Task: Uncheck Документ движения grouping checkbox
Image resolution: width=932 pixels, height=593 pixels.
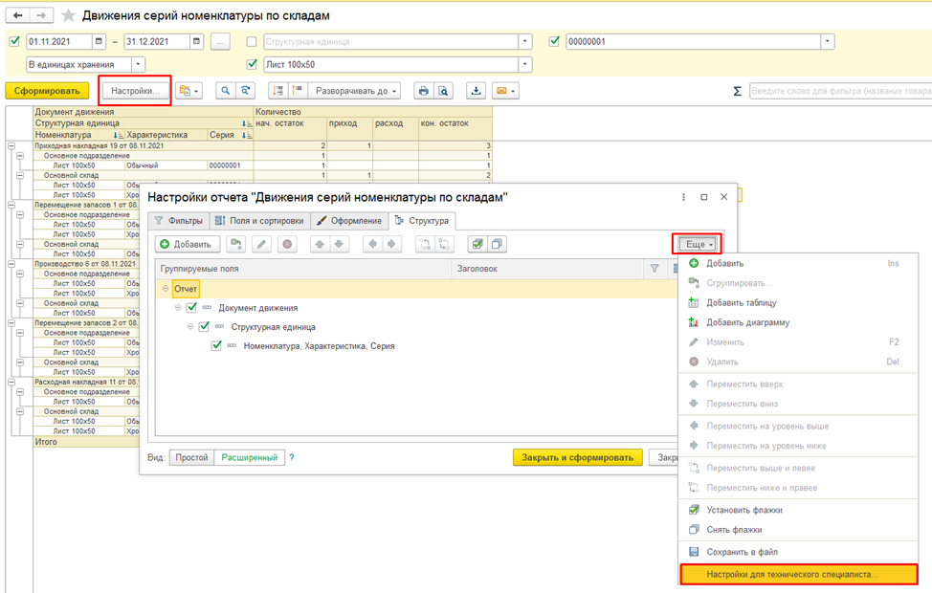Action: click(191, 308)
